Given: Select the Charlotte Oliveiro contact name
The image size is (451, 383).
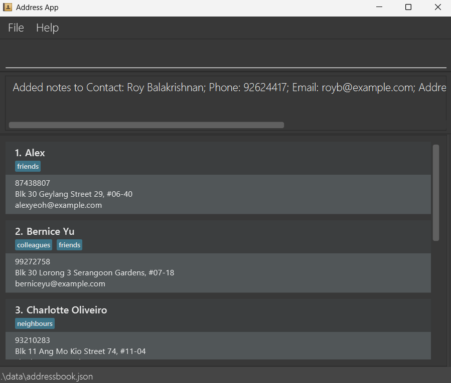Looking at the screenshot, I should [66, 310].
